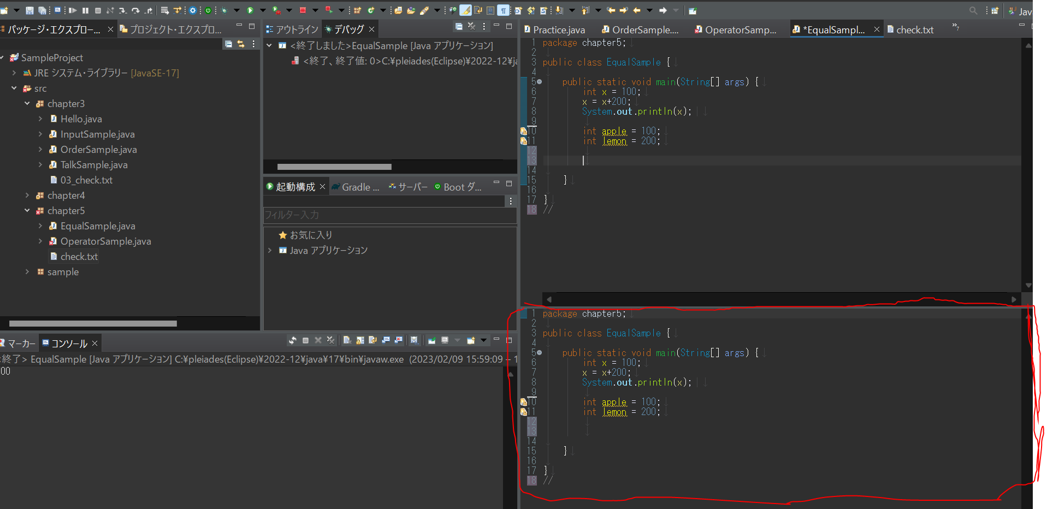
Task: Click the Previous Annotation icon
Action: coord(585,10)
